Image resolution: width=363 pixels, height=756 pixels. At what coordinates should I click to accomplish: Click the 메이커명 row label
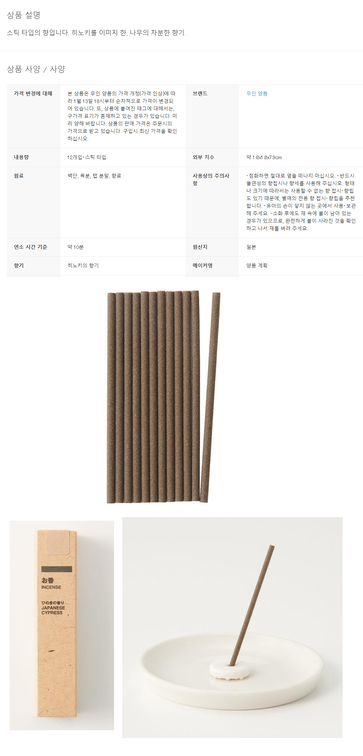point(202,265)
